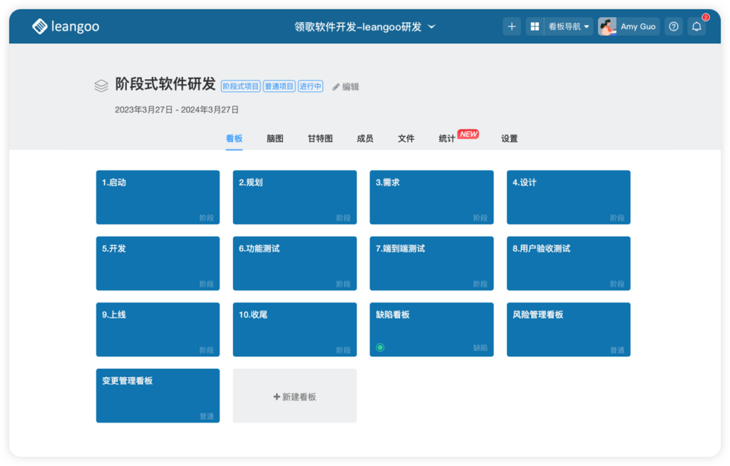Click the 进行中 status tag
Viewport: 730px width, 466px height.
(310, 86)
